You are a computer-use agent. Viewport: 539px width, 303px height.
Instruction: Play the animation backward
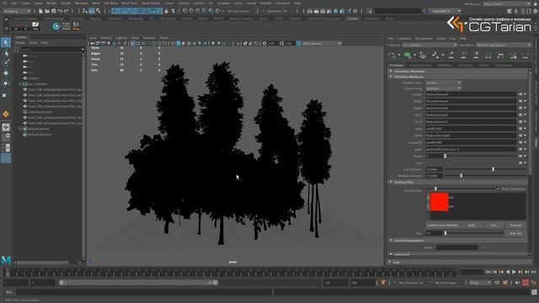(508, 272)
